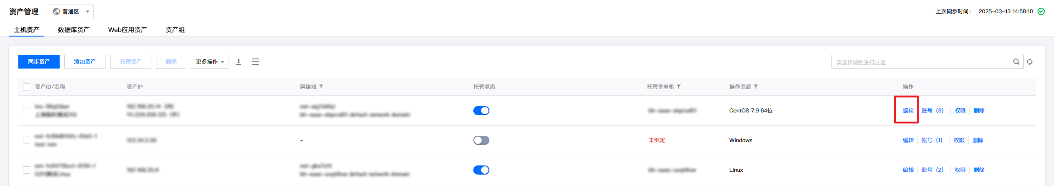Click the 同步资产 button

click(x=39, y=62)
